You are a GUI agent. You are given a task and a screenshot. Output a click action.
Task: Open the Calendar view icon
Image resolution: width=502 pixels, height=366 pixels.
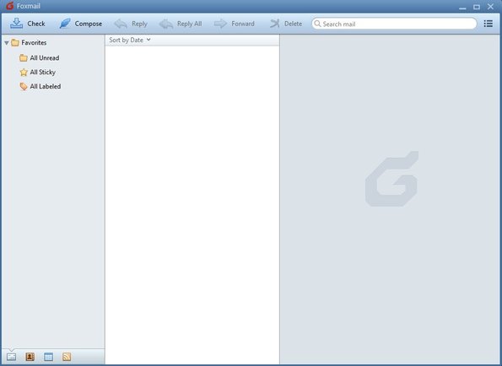(x=48, y=357)
